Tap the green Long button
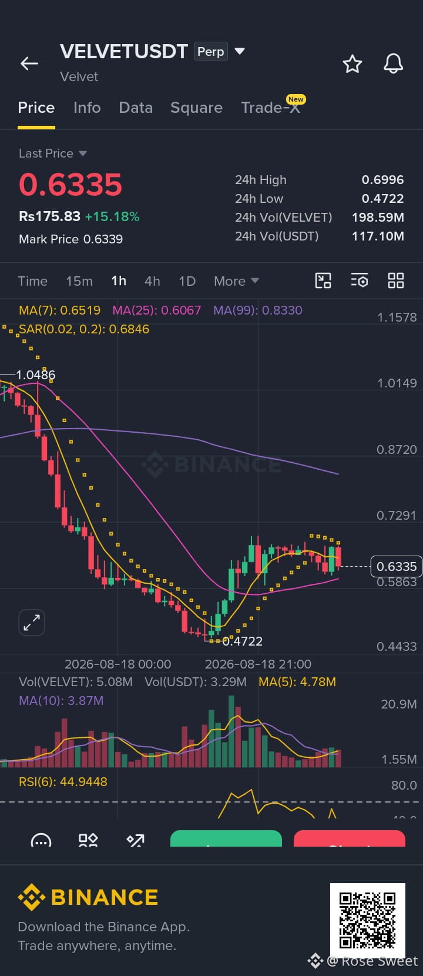 click(226, 839)
